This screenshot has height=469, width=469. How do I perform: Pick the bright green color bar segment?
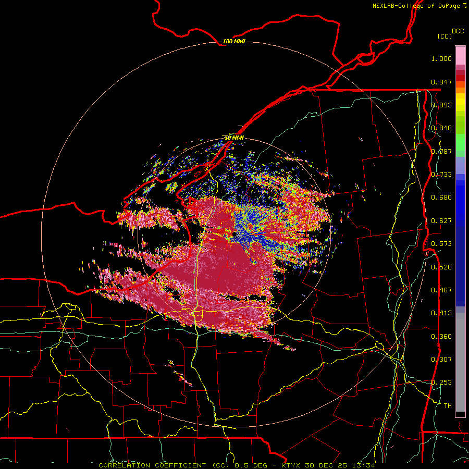tap(460, 142)
